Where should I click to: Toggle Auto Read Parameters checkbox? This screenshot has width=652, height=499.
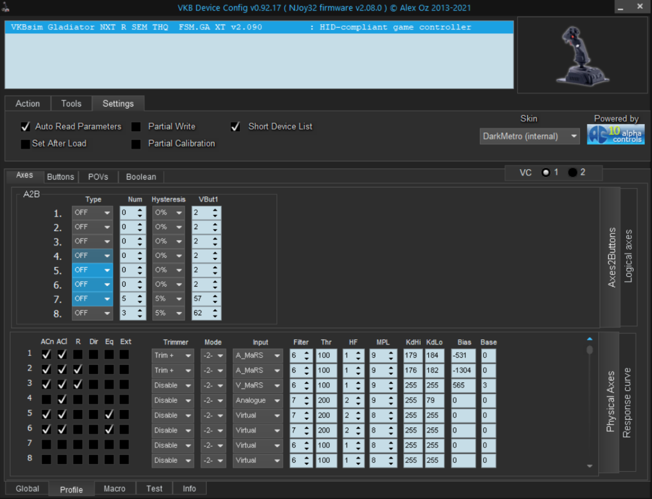tap(26, 126)
